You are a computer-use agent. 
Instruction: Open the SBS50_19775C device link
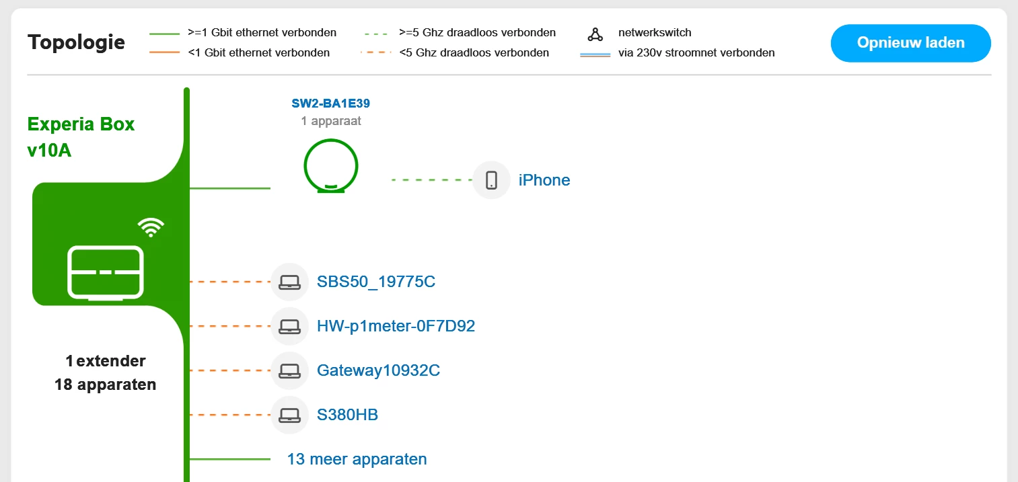coord(376,282)
